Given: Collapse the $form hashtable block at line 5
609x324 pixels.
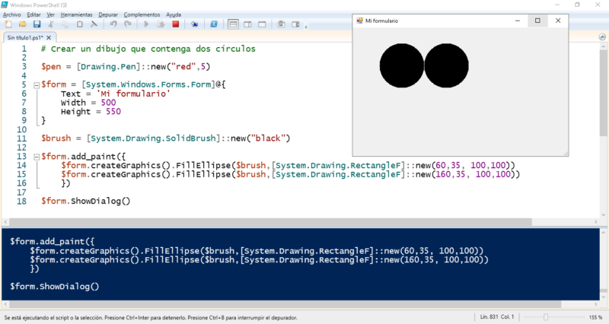Looking at the screenshot, I should point(36,84).
